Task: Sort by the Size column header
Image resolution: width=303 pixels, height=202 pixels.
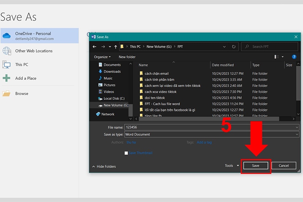Action: click(289, 65)
